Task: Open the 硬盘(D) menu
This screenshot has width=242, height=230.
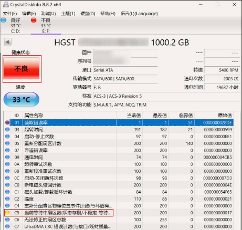Action: pyautogui.click(x=88, y=14)
